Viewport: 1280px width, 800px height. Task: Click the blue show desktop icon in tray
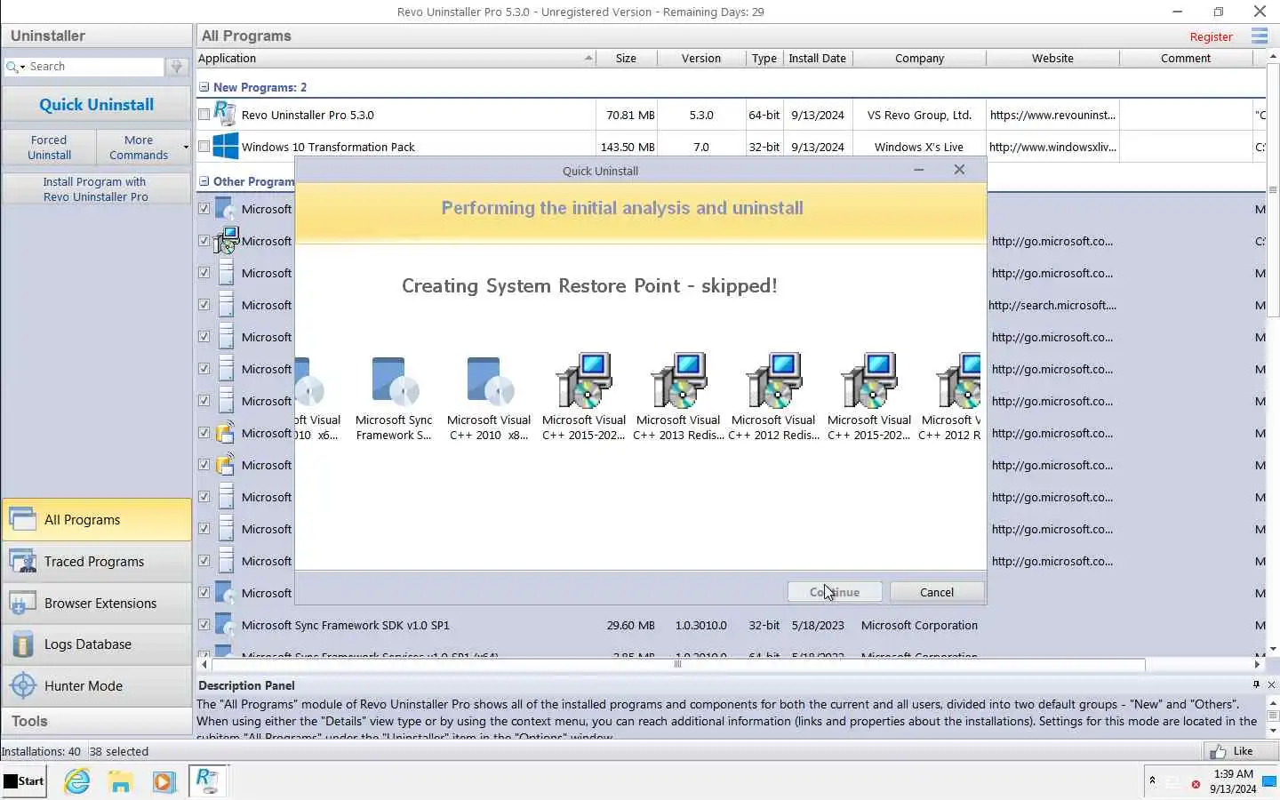point(1269,782)
